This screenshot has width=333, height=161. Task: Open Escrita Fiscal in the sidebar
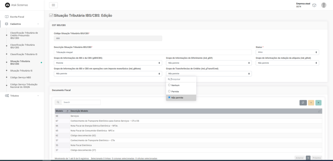point(17,17)
